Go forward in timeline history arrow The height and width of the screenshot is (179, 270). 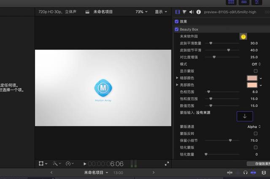pyautogui.click(x=154, y=172)
